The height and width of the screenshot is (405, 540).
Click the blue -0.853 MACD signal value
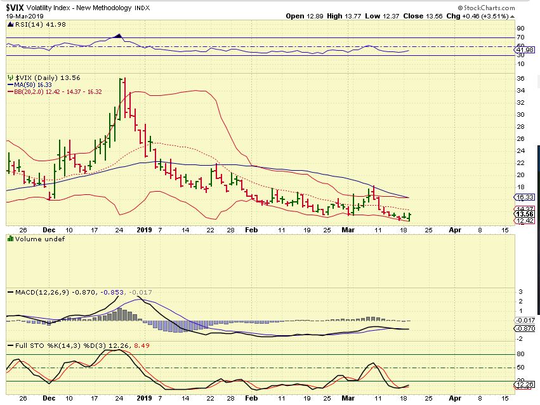112,293
